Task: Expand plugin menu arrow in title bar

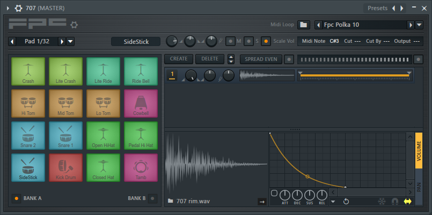Action: [x=8, y=8]
